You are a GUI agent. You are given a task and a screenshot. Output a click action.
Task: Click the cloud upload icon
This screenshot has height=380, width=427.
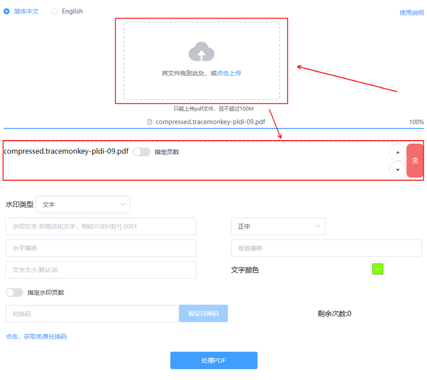coord(201,51)
